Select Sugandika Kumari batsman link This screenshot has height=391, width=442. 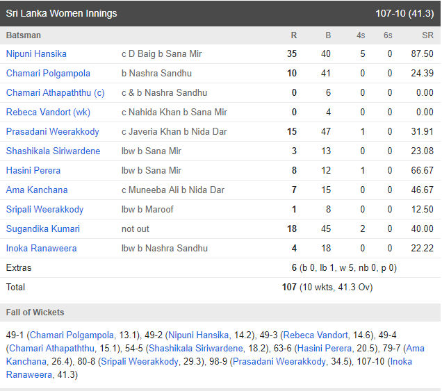43,228
